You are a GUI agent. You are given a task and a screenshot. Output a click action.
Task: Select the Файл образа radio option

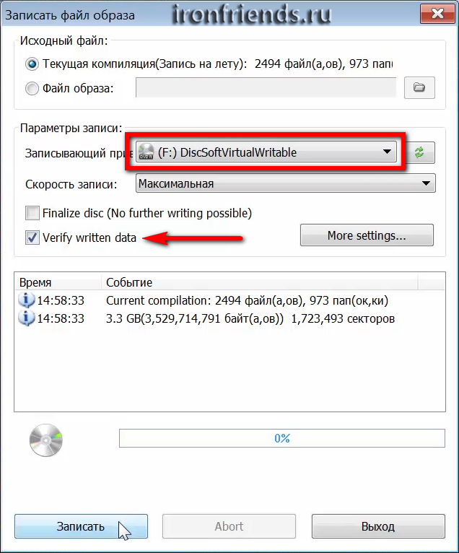[x=32, y=89]
